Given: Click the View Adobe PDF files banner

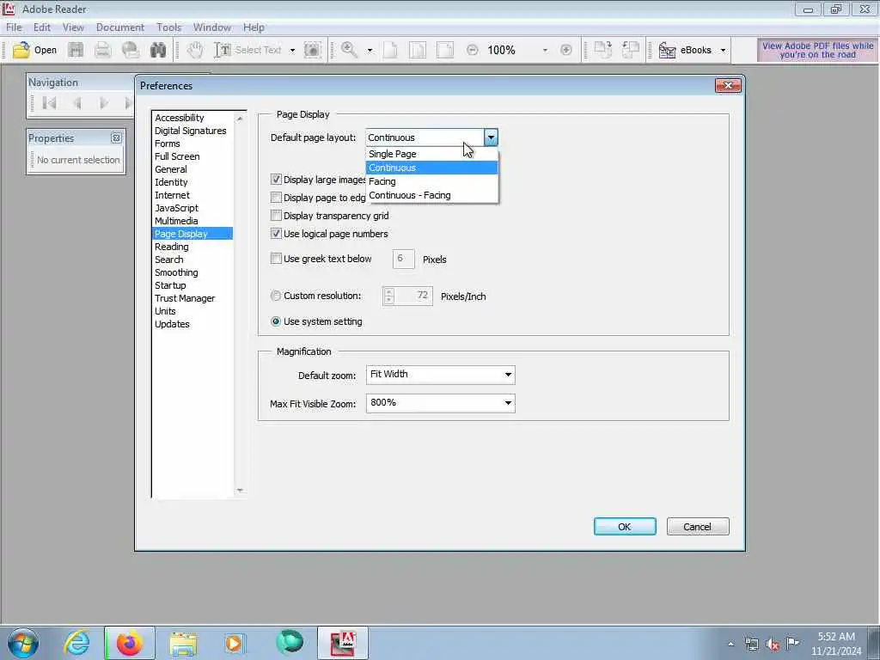Looking at the screenshot, I should tap(817, 50).
